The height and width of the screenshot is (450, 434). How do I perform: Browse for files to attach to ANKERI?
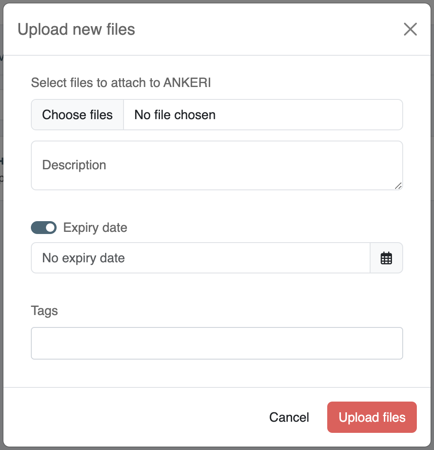[x=77, y=115]
